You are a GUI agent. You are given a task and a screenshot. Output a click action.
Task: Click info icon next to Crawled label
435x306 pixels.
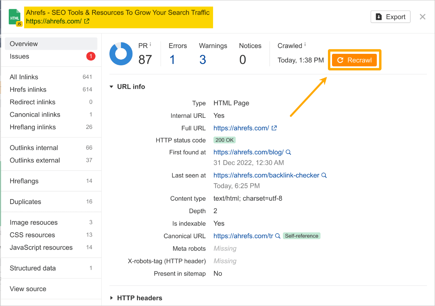305,44
